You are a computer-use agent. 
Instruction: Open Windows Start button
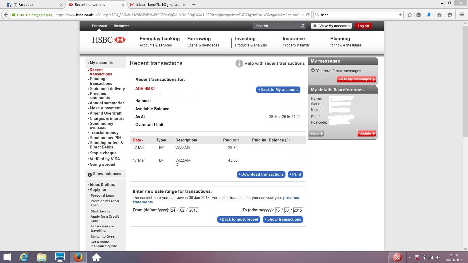(7, 257)
